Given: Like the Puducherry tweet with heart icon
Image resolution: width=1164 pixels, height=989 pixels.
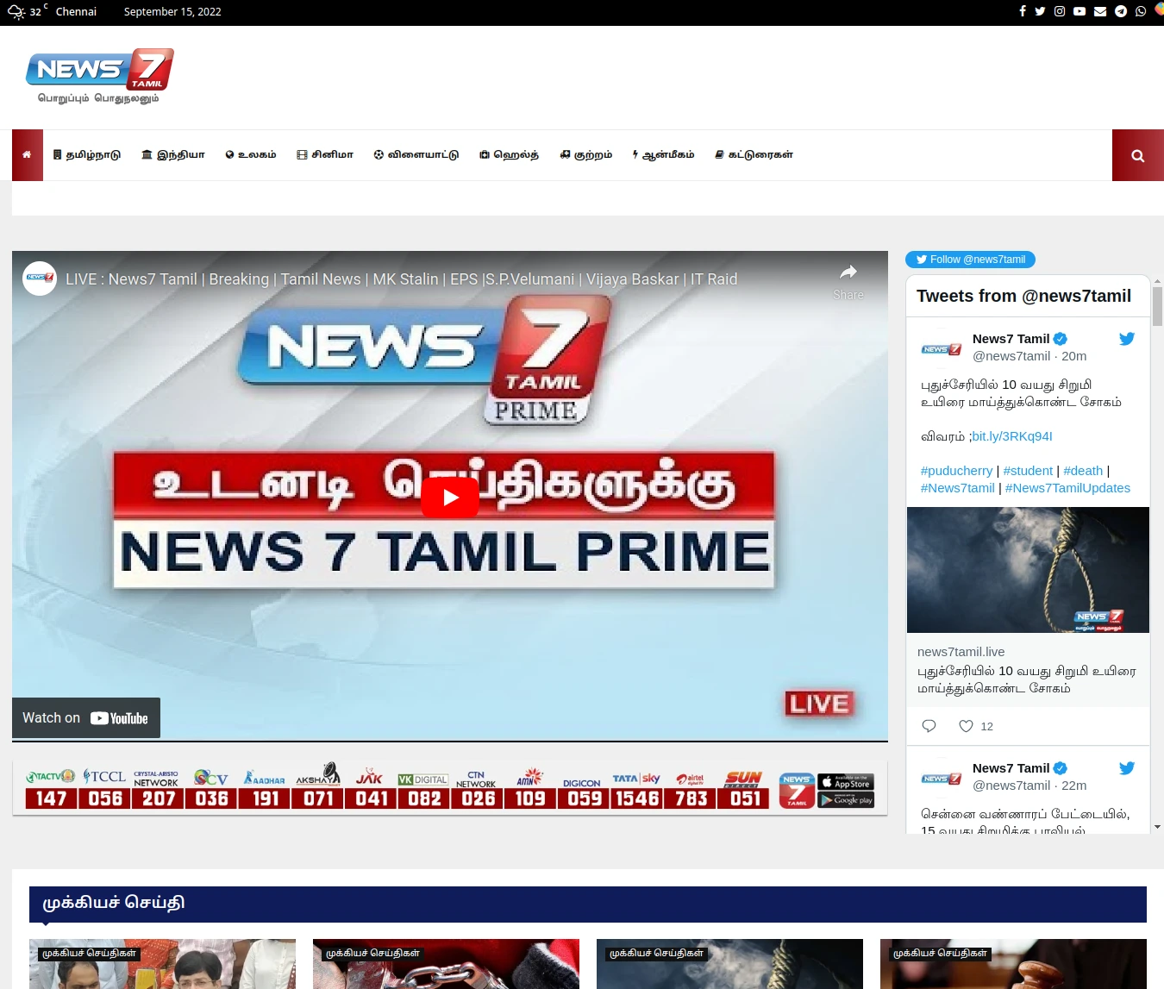Looking at the screenshot, I should (966, 726).
